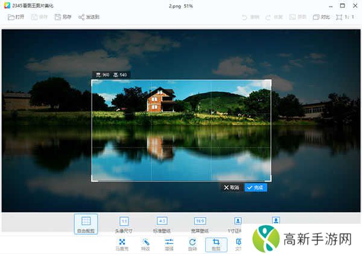The image size is (362, 254).
Task: Choose the 1:1 头像尺寸 crop ratio
Action: tap(124, 224)
